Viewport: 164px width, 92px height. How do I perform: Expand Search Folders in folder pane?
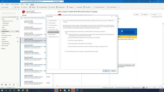pyautogui.click(x=1, y=46)
